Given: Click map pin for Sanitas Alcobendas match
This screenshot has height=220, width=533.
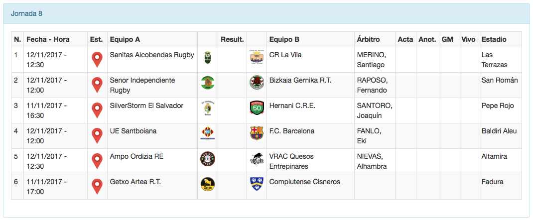Looking at the screenshot, I should coord(97,60).
